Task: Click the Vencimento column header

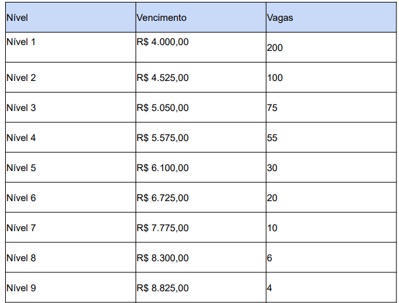Action: (x=162, y=18)
